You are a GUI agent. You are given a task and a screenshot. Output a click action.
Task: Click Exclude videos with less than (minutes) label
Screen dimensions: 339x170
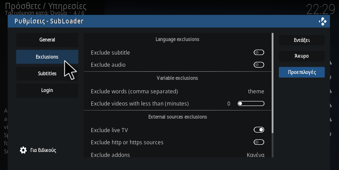pos(140,104)
